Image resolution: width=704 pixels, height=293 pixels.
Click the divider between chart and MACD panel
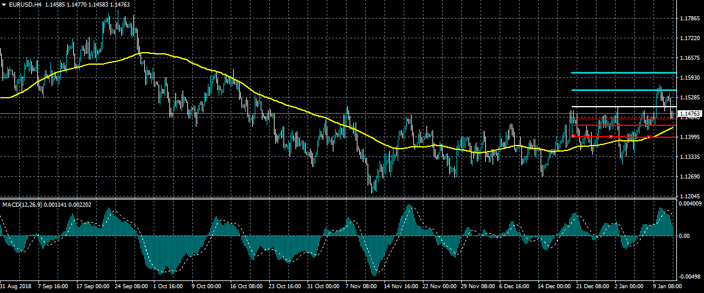336,199
